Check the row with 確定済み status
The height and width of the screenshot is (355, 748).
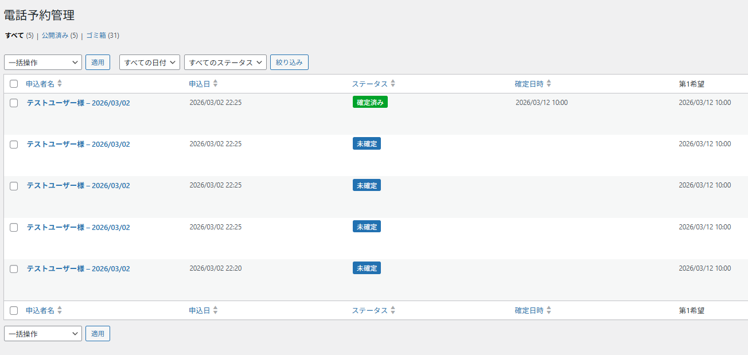point(14,103)
